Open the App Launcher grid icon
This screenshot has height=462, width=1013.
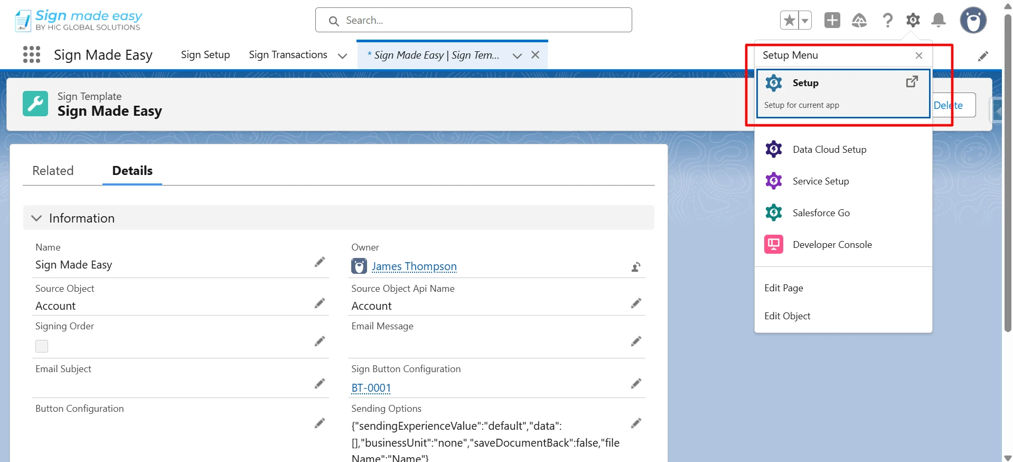[32, 54]
